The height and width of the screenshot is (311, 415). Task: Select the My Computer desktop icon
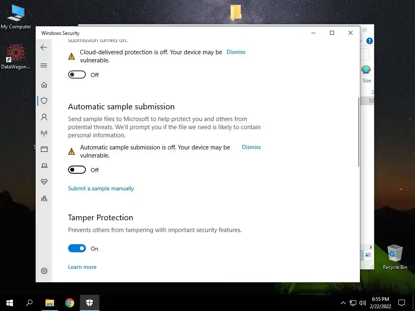(x=16, y=17)
